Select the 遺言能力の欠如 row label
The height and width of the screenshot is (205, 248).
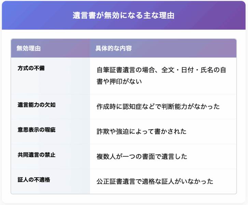[37, 105]
